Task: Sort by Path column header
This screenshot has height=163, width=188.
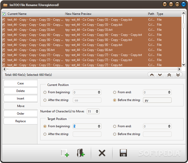Action: point(152,14)
